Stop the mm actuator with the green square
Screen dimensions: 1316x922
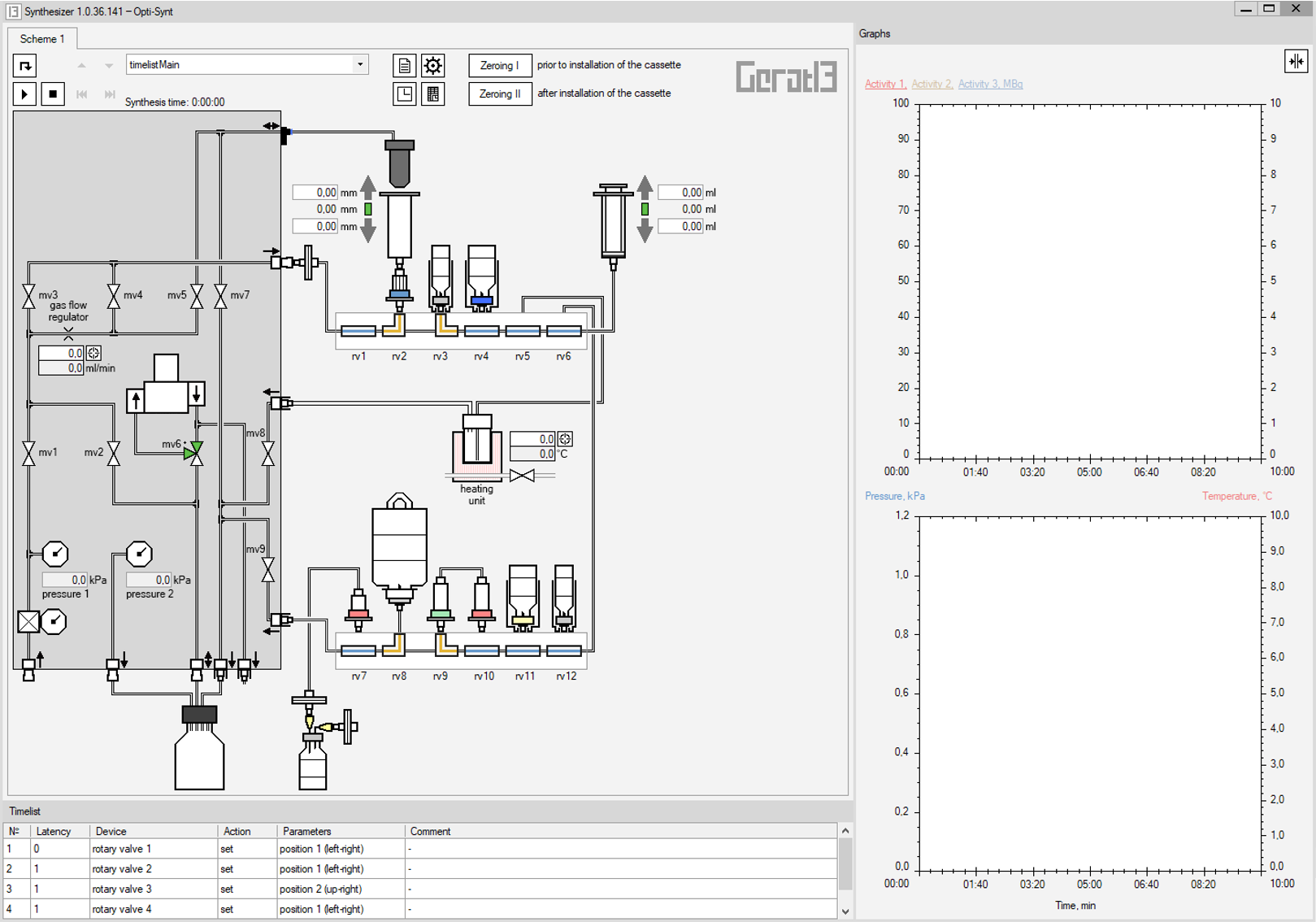click(x=368, y=209)
